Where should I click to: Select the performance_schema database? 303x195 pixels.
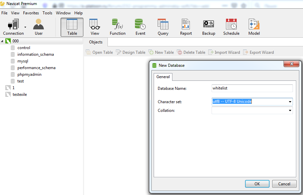(x=36, y=68)
